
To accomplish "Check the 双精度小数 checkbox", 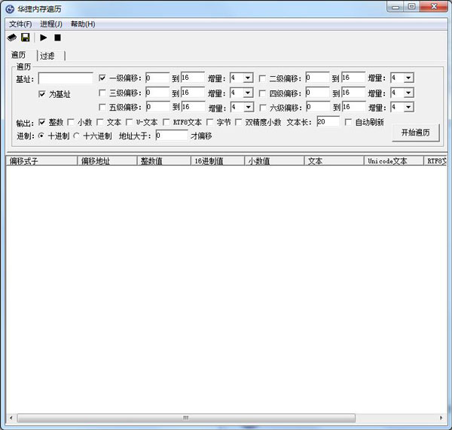I will point(238,122).
